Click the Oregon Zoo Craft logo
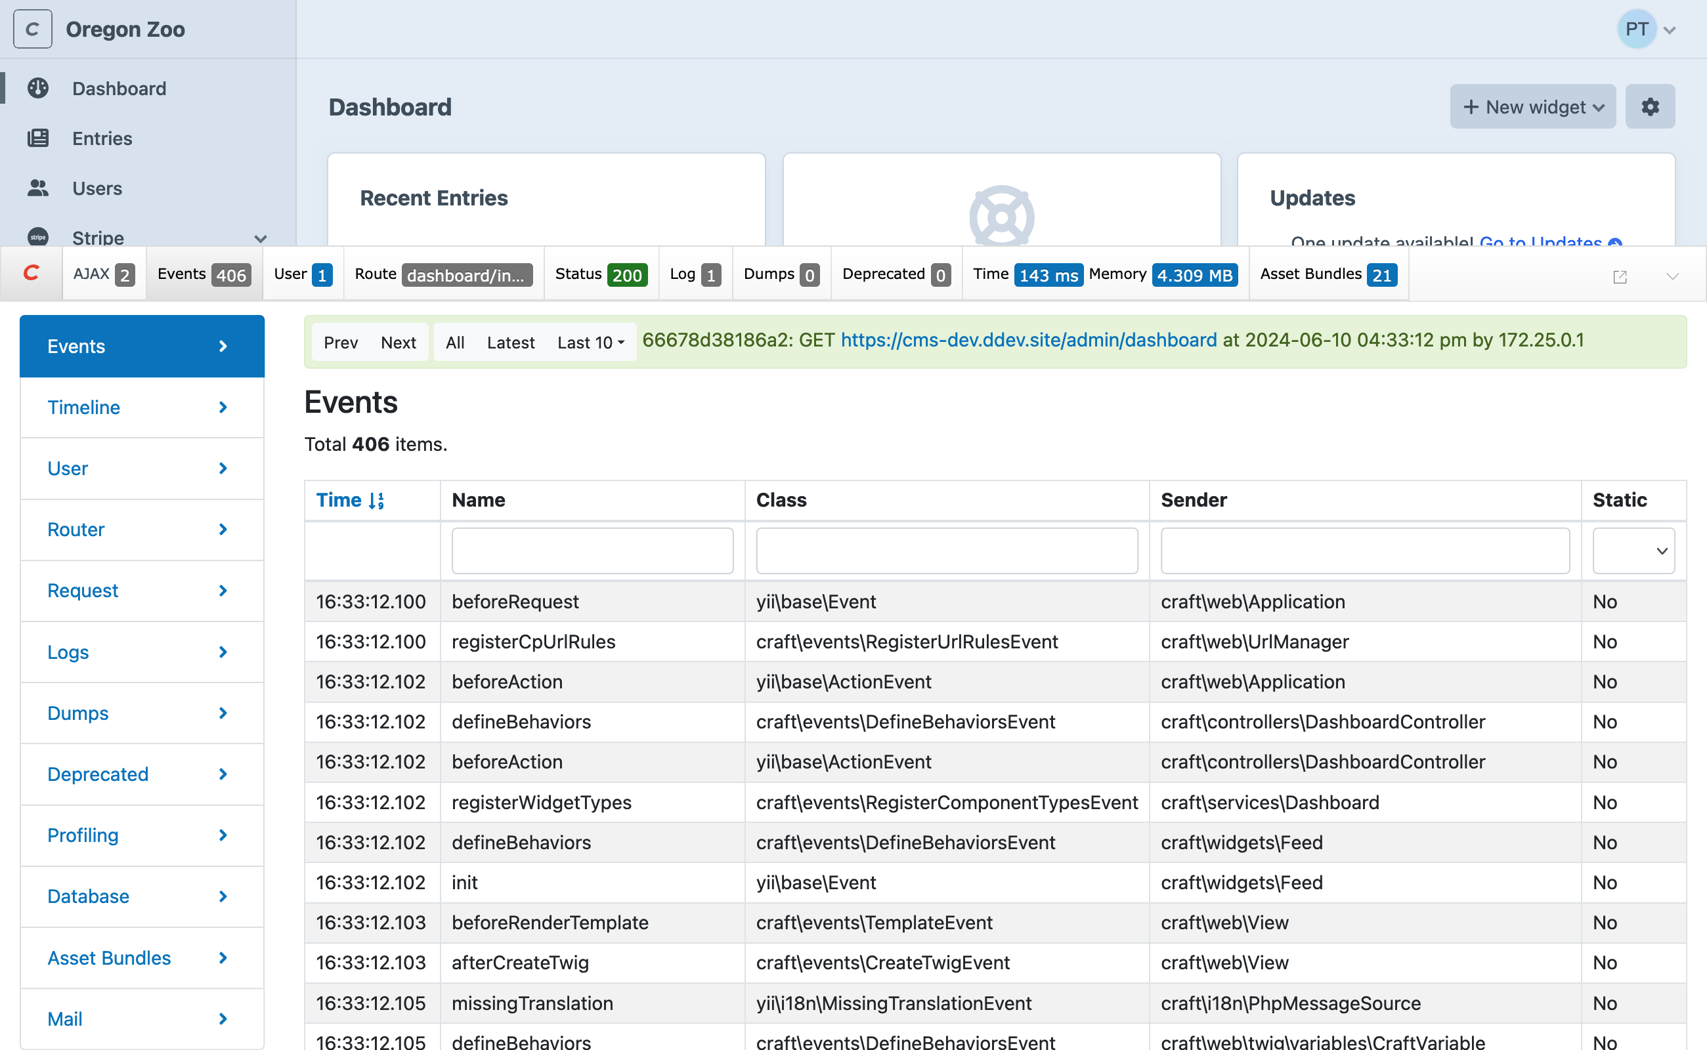This screenshot has width=1707, height=1050. (32, 28)
